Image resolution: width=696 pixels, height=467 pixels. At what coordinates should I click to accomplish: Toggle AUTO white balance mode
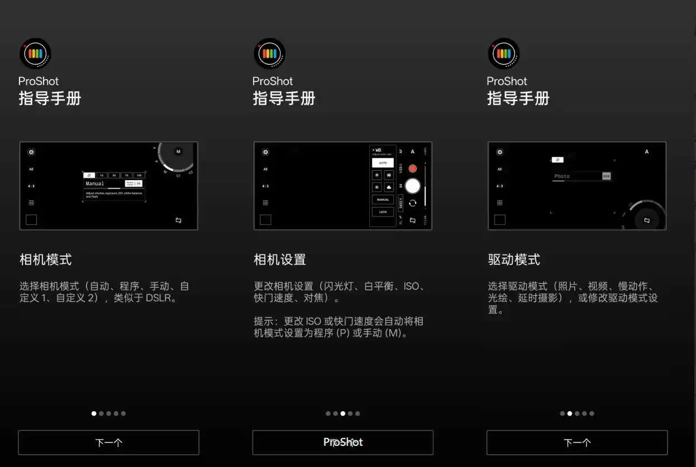click(383, 162)
